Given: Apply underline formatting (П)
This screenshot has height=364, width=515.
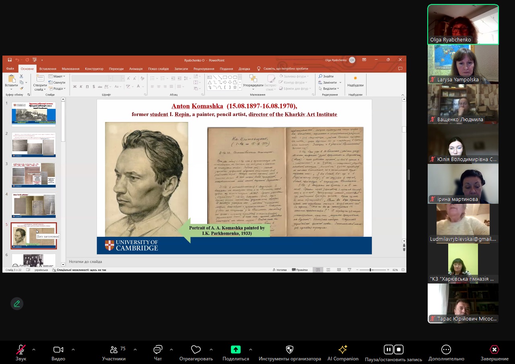Looking at the screenshot, I should click(87, 87).
